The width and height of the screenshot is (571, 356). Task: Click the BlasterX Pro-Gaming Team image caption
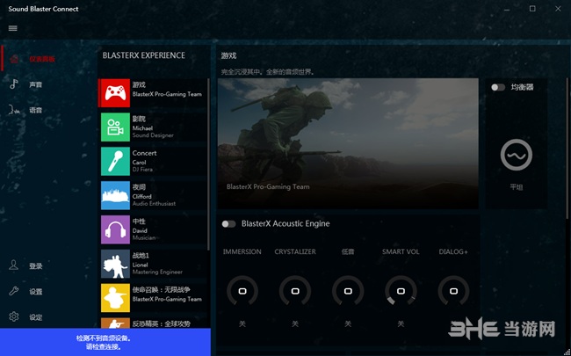pyautogui.click(x=268, y=186)
